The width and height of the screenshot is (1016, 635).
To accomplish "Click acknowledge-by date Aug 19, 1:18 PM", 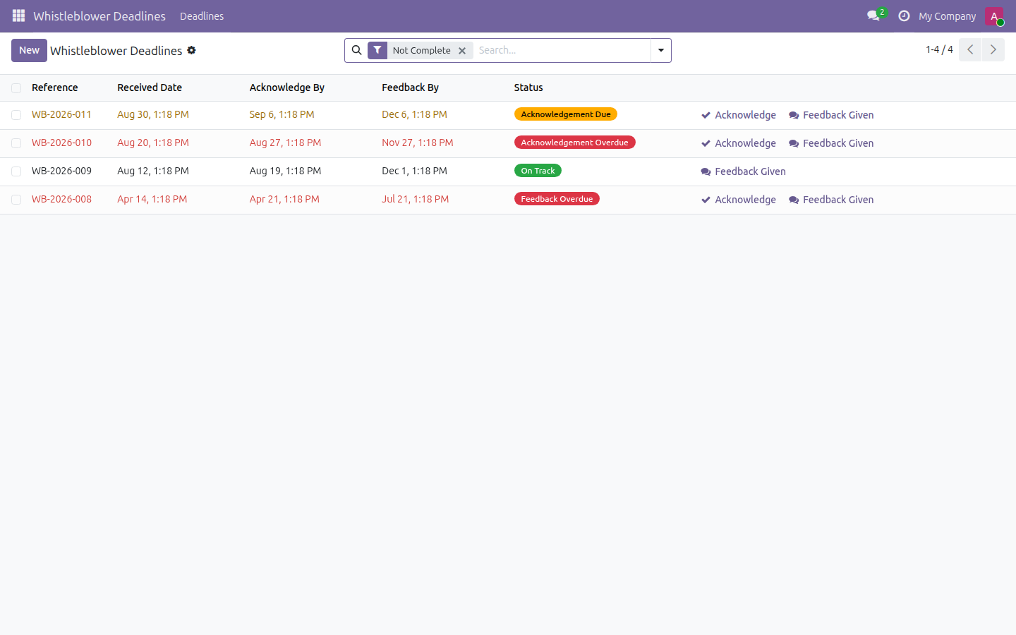I will [x=285, y=171].
